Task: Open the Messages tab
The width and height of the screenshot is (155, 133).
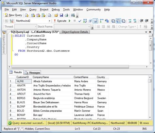Action: [32, 73]
